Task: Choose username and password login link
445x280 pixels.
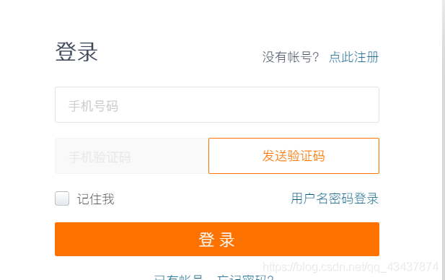Action: coord(335,198)
